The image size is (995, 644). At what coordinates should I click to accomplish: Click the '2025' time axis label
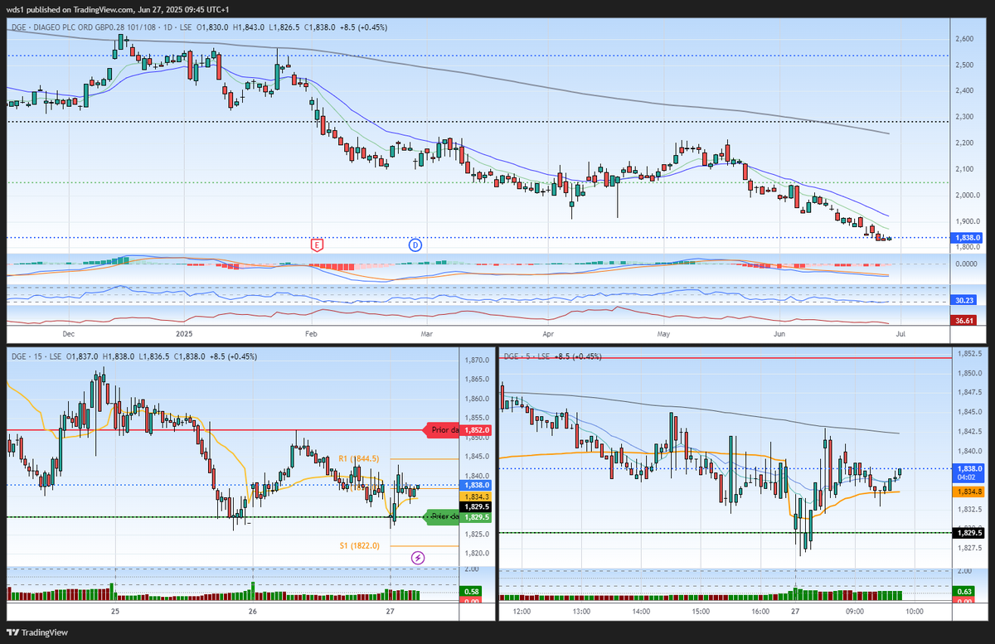click(185, 333)
